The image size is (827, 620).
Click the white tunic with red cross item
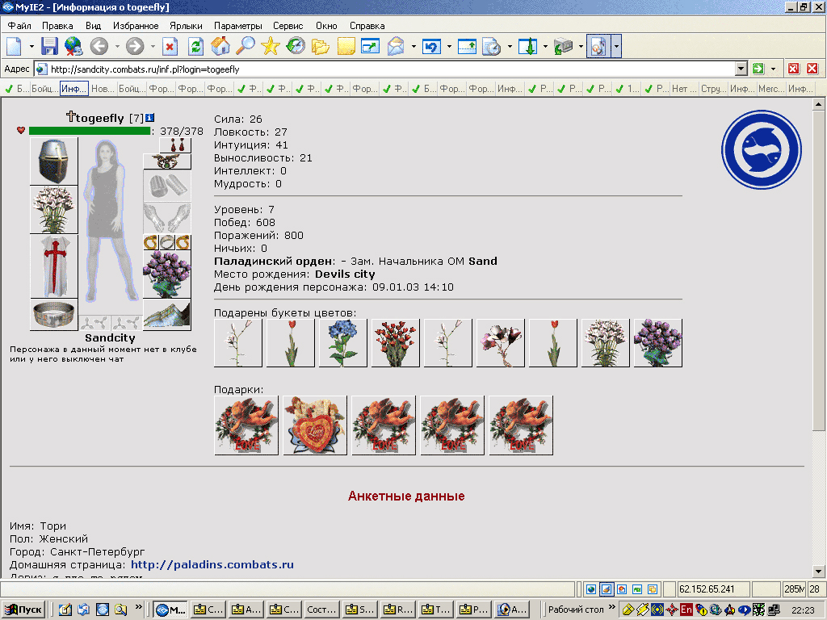click(54, 266)
